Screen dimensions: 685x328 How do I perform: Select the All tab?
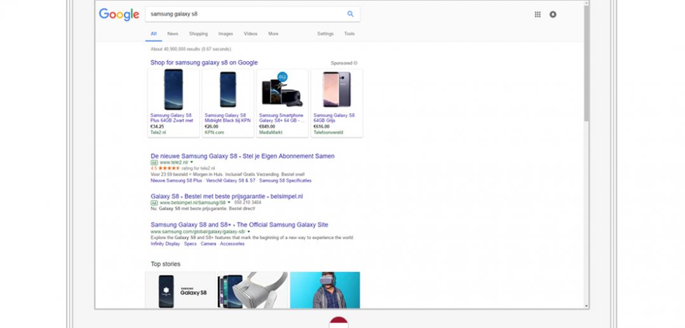click(153, 34)
